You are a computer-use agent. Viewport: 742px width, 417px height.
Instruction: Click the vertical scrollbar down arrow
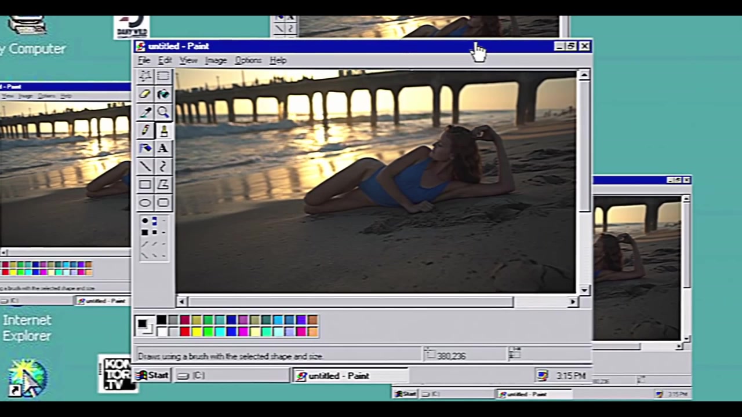click(584, 290)
